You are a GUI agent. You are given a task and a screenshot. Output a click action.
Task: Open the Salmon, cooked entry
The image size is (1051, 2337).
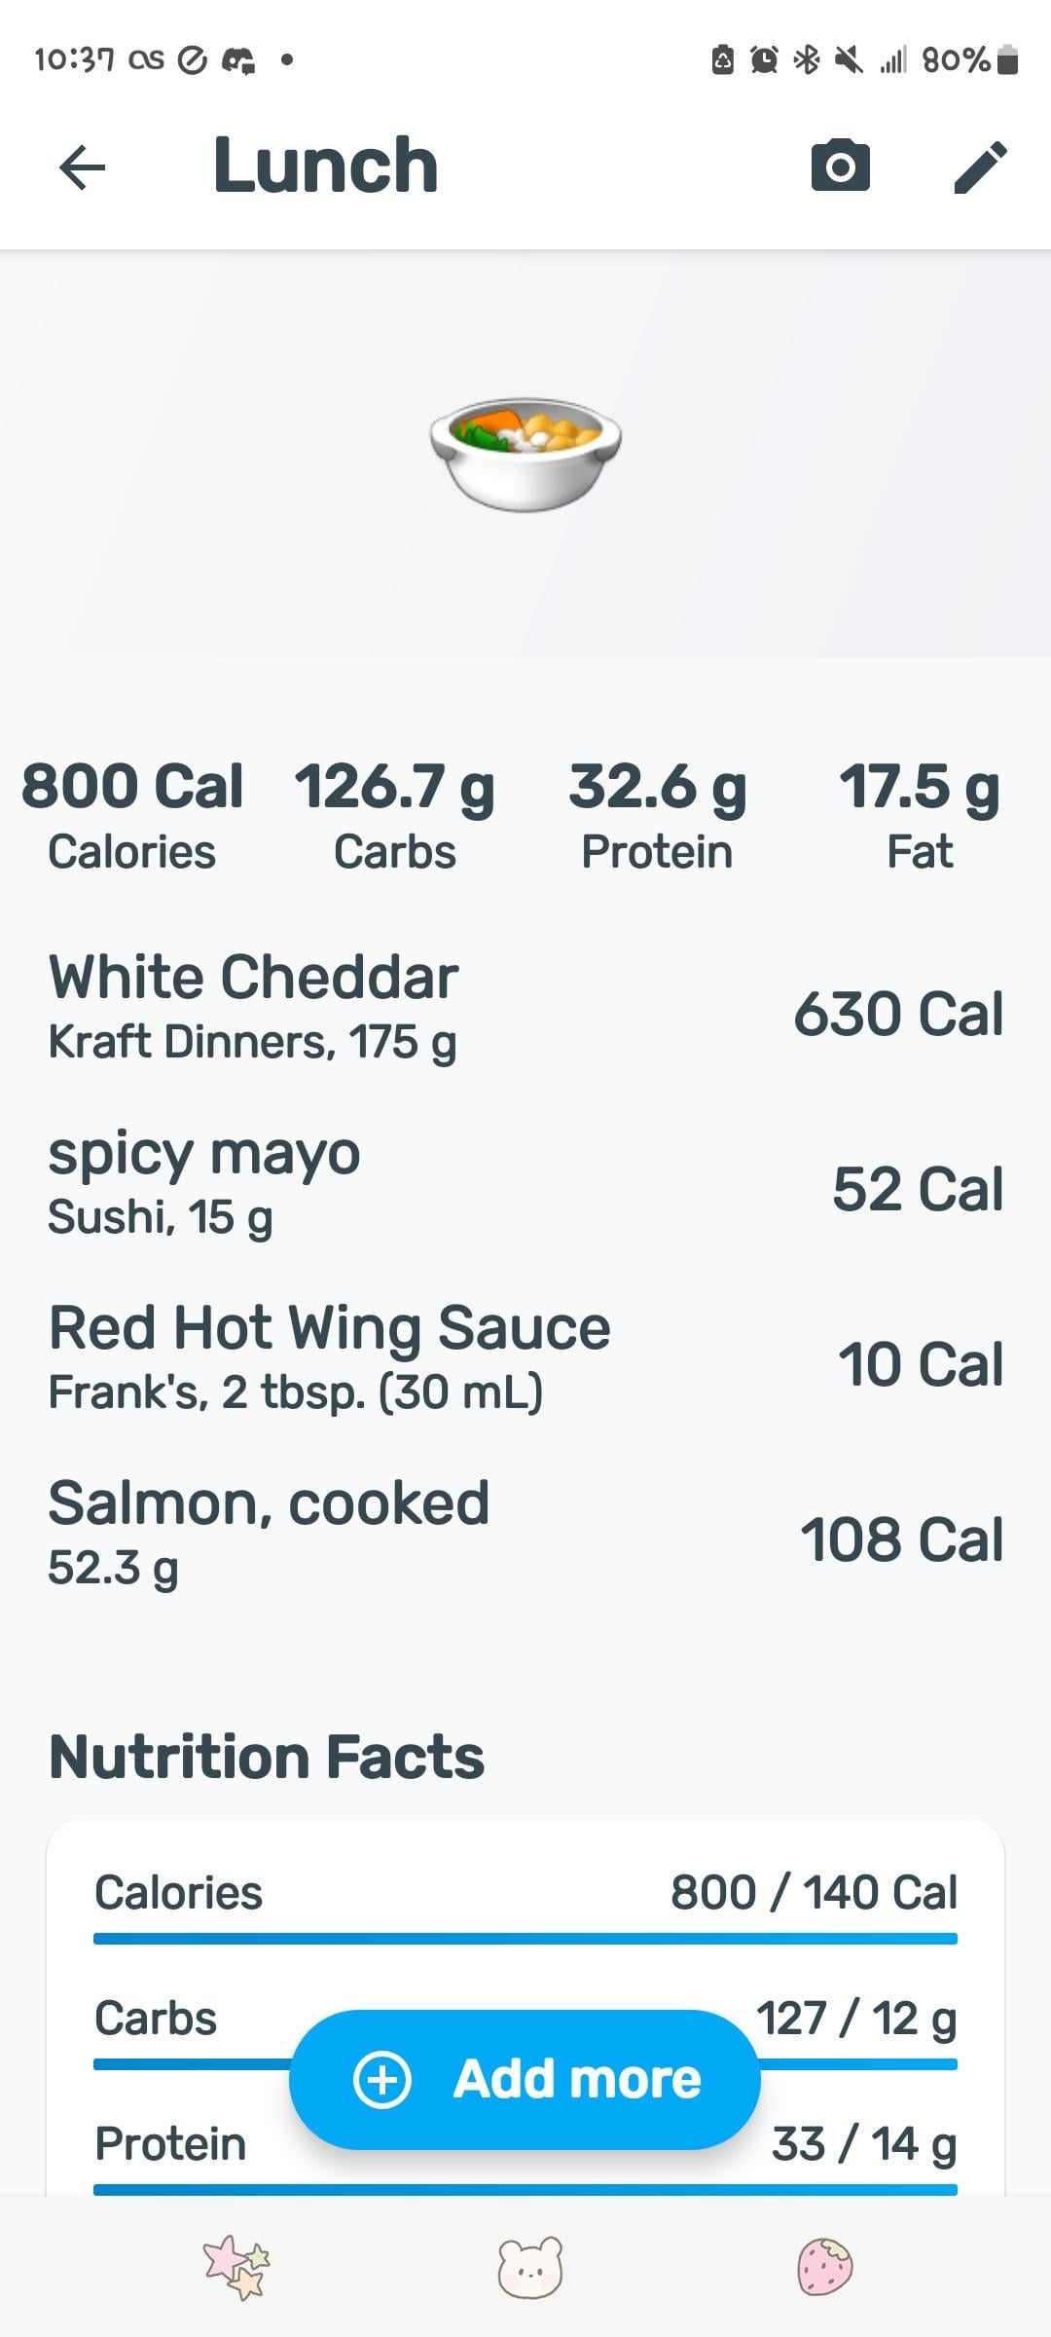(x=525, y=1535)
